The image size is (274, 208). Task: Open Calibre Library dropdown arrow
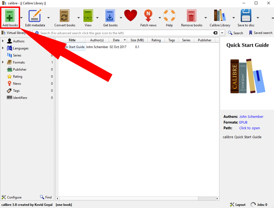tap(234, 18)
